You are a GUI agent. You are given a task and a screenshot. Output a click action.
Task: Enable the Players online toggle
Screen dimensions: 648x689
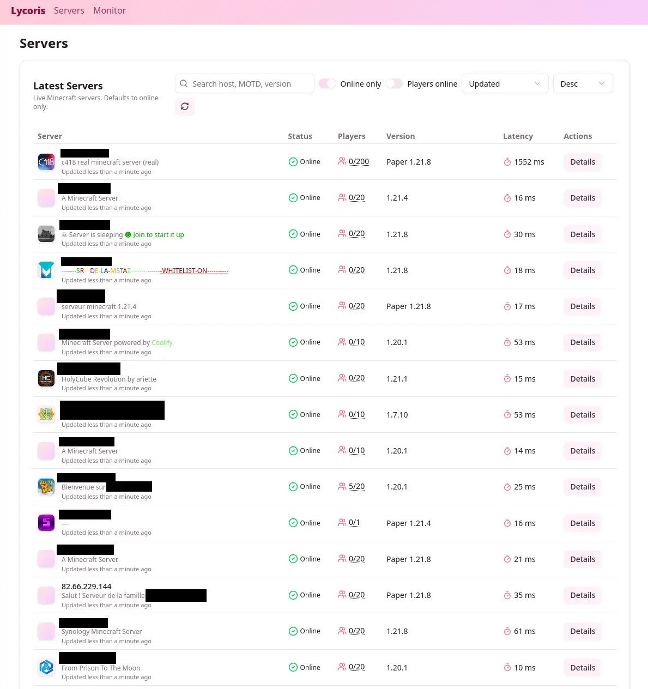pos(394,84)
